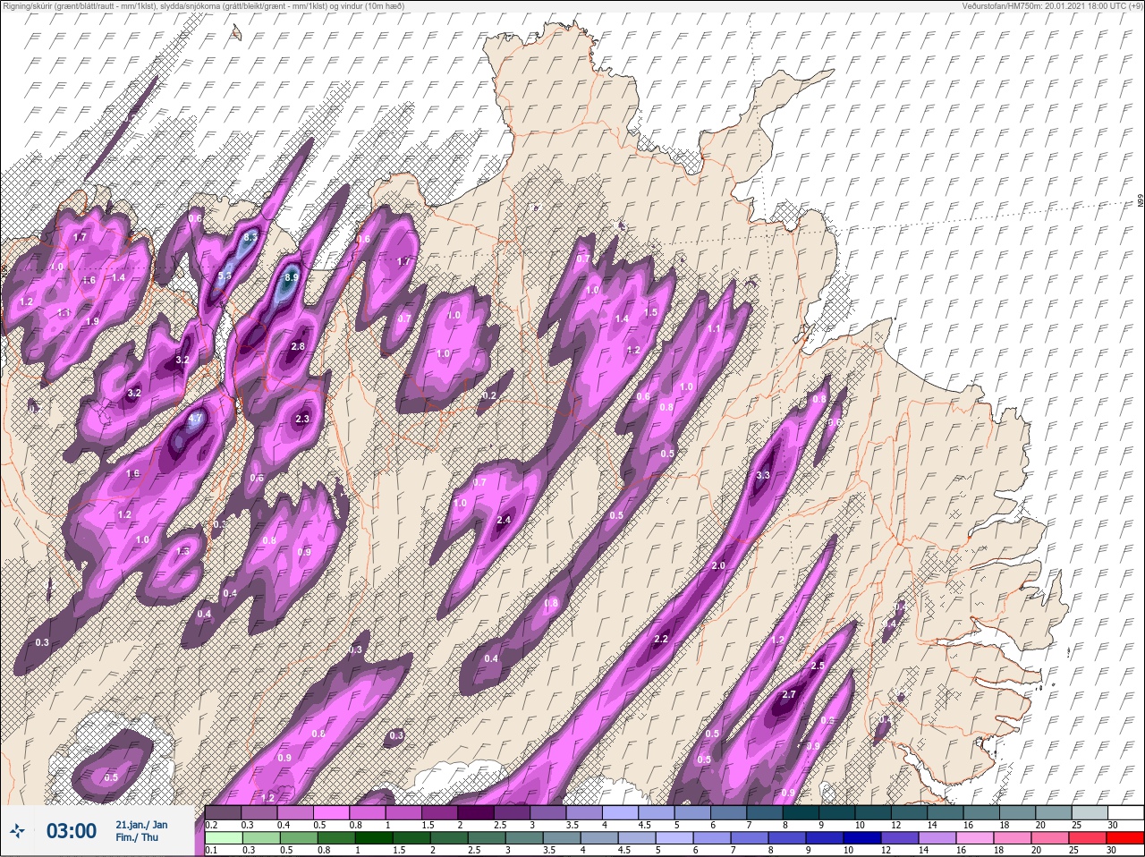Screen dimensions: 1145x857
Task: Click the 03:00 forecast time display
Action: tap(72, 832)
